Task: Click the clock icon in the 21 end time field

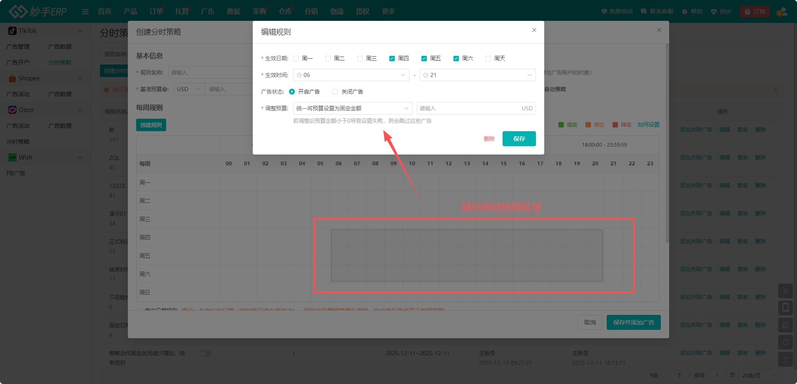Action: pos(426,75)
